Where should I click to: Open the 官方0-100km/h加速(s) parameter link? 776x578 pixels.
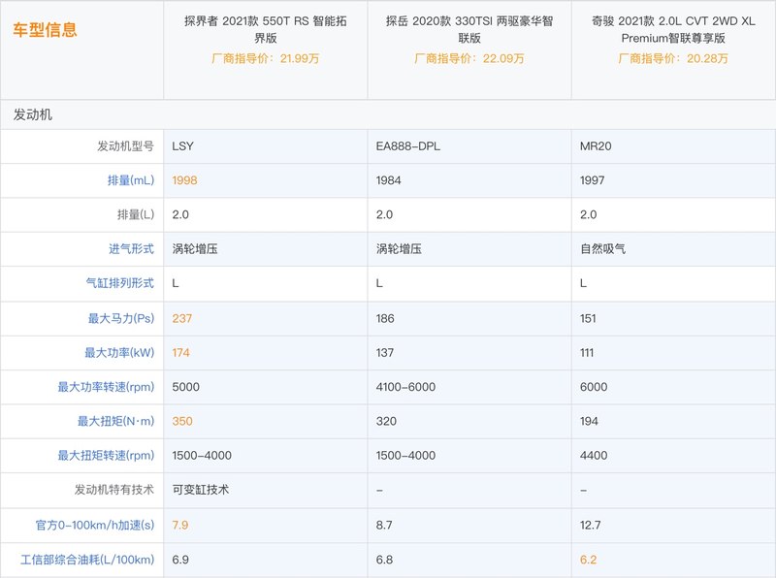click(x=95, y=525)
